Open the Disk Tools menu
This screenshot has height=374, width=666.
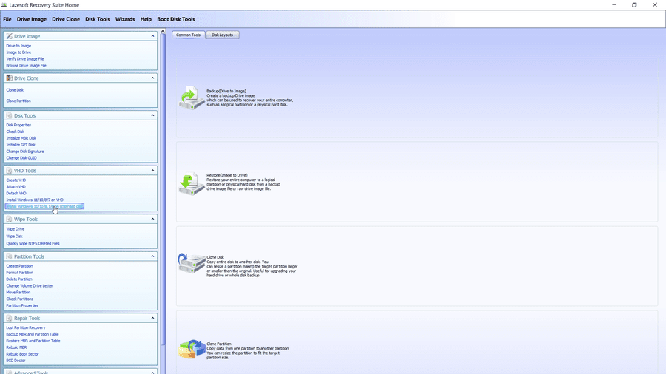click(x=97, y=19)
